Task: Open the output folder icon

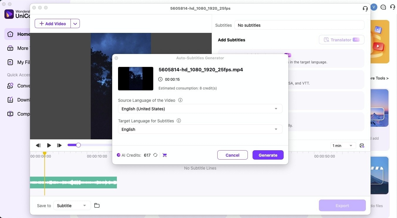Action: pyautogui.click(x=97, y=205)
